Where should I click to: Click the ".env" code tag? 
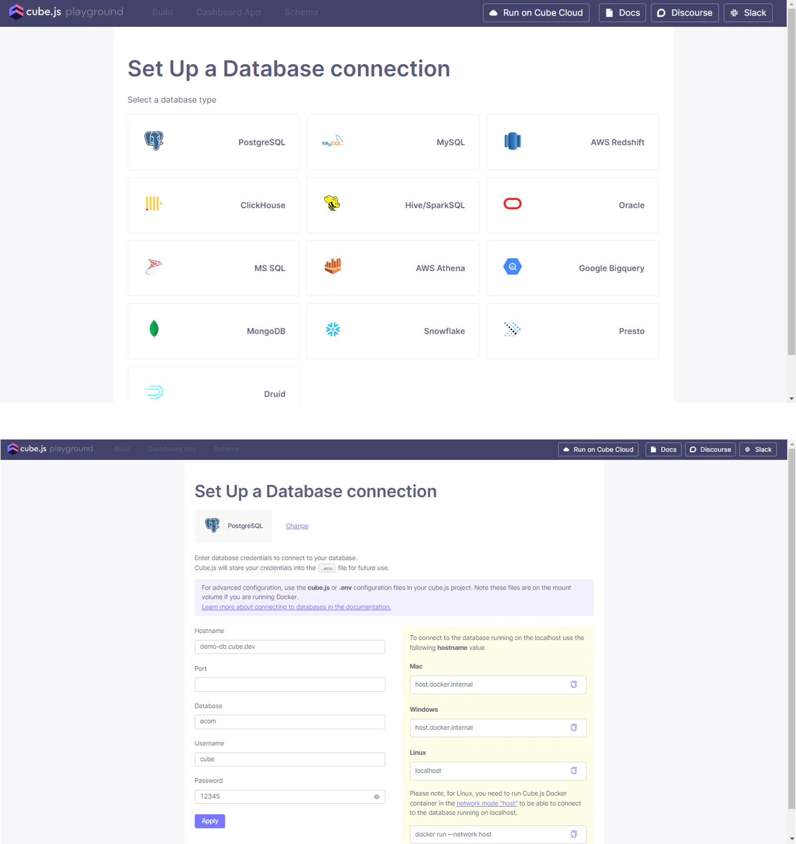coord(327,568)
